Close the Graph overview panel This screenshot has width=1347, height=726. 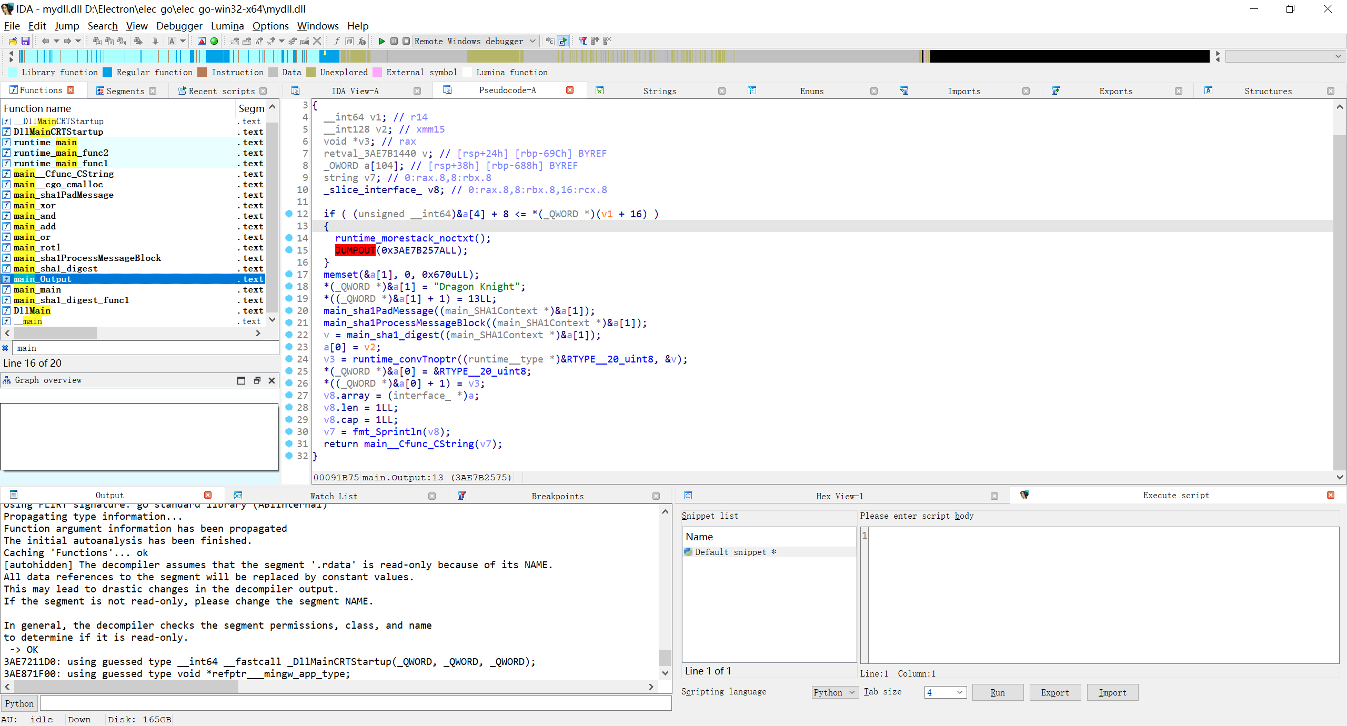point(272,380)
